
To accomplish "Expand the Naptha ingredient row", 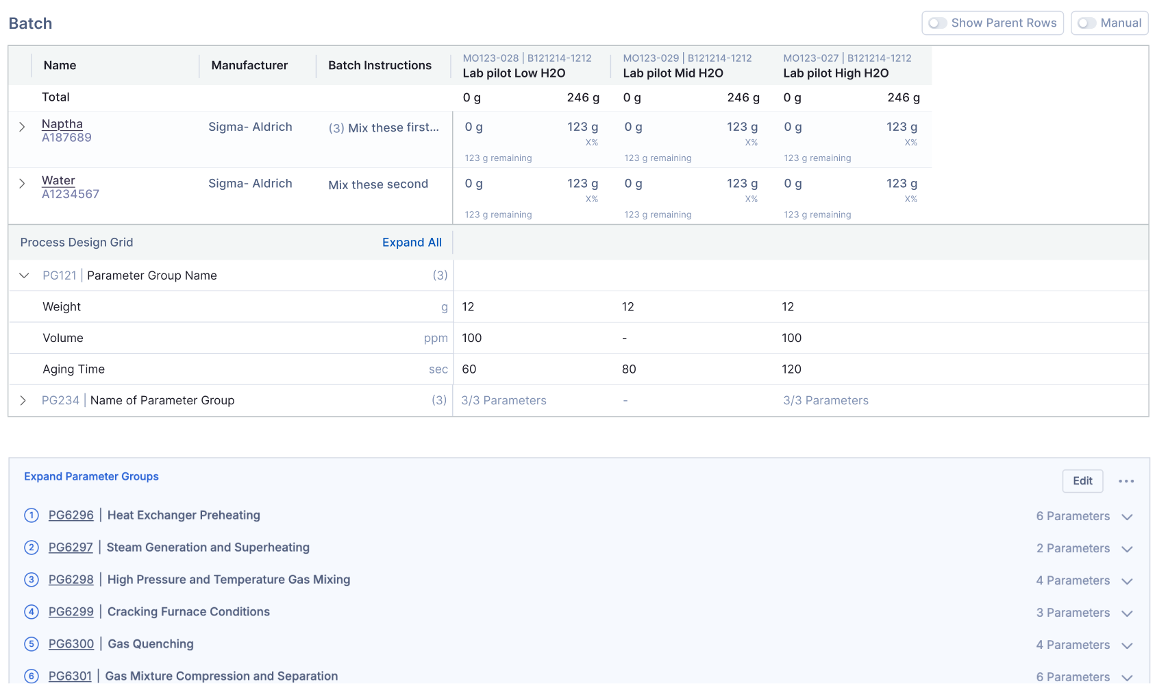I will (x=23, y=127).
